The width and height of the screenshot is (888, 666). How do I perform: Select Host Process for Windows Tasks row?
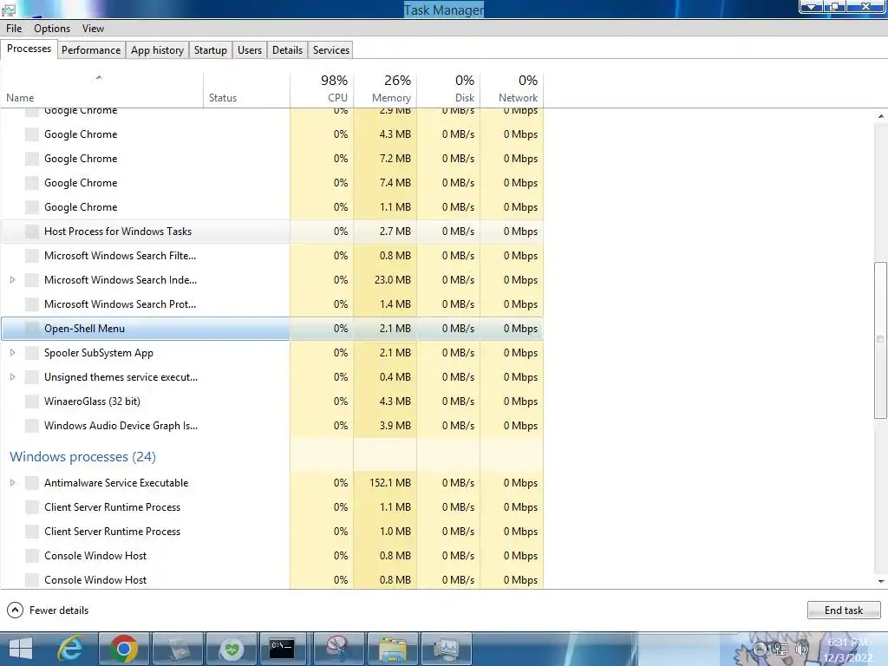271,232
